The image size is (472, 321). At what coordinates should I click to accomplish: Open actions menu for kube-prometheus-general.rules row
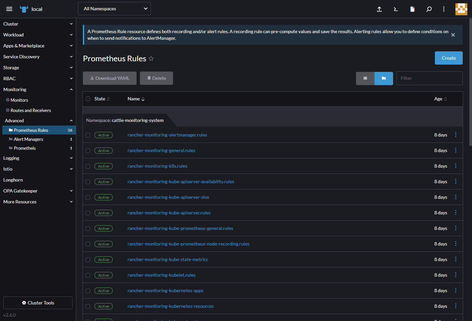pos(456,228)
